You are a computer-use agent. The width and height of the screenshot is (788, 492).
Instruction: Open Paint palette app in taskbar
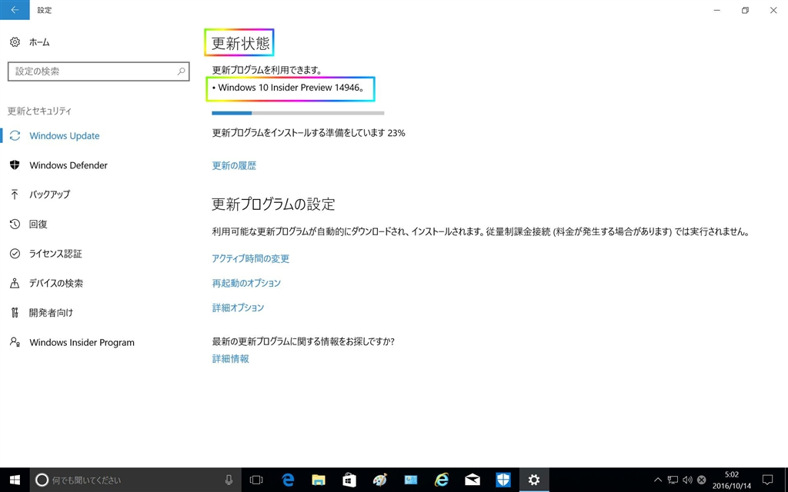[x=380, y=480]
